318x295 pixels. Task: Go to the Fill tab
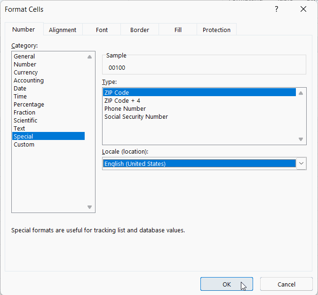pos(178,30)
